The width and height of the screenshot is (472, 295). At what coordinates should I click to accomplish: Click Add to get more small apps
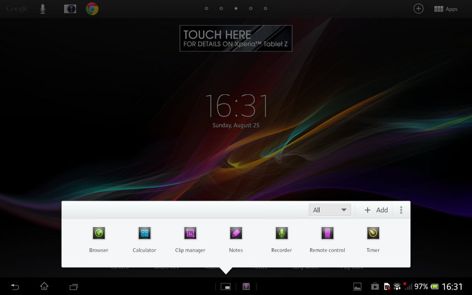pyautogui.click(x=376, y=210)
